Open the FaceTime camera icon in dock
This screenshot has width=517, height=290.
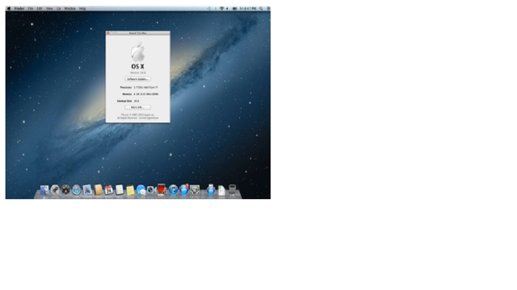pos(151,190)
